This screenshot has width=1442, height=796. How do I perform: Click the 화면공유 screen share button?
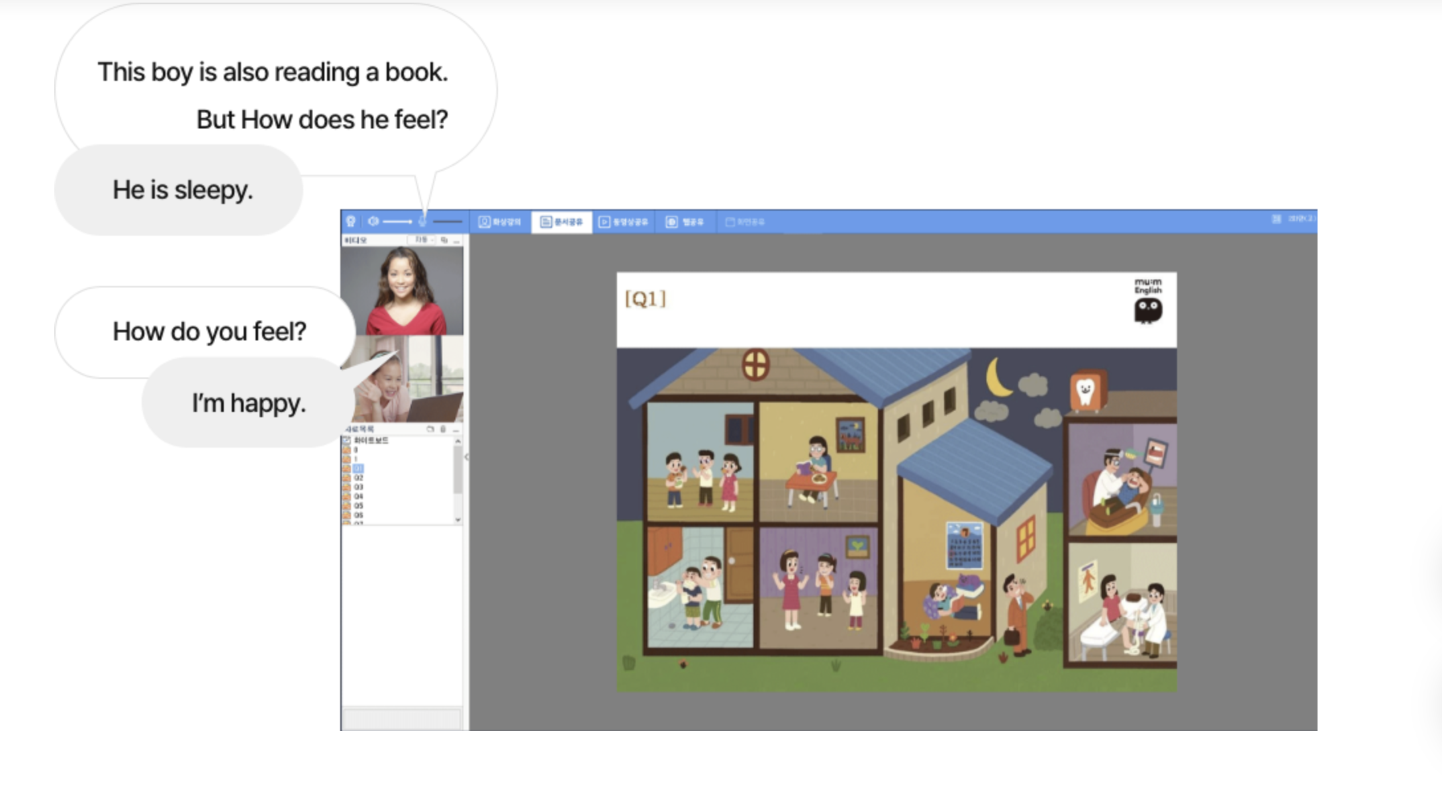(x=745, y=222)
